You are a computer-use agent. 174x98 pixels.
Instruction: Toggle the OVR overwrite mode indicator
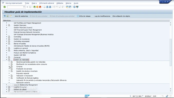155,96
